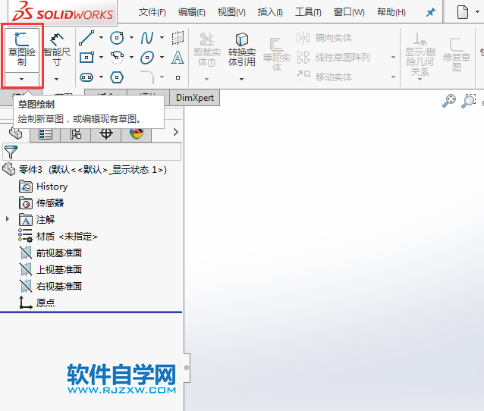Image resolution: width=484 pixels, height=411 pixels.
Task: Expand the 注解 (Annotations) tree node
Action: coord(8,220)
